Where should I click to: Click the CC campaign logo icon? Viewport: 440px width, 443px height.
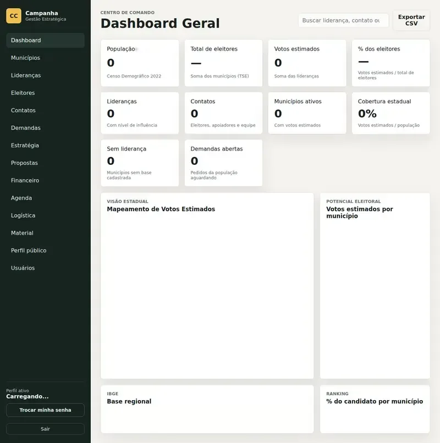pos(14,16)
